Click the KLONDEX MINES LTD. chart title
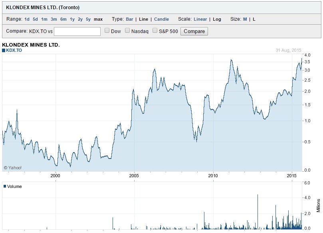 pyautogui.click(x=31, y=45)
